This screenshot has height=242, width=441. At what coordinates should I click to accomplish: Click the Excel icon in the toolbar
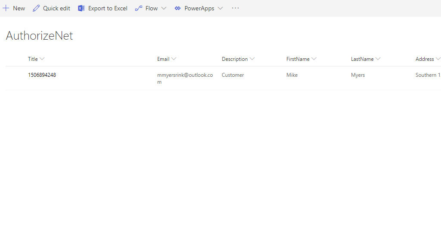[x=81, y=8]
